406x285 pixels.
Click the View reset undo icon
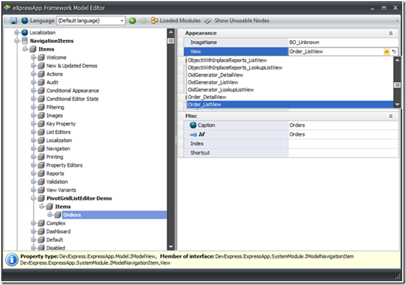click(394, 51)
